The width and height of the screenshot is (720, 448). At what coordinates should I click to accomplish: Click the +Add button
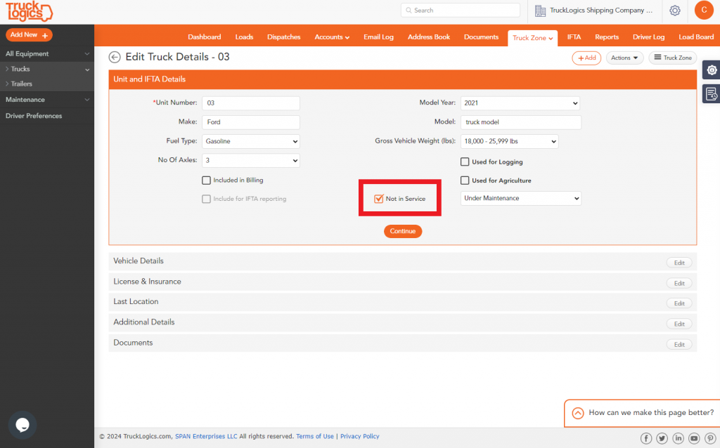[586, 58]
